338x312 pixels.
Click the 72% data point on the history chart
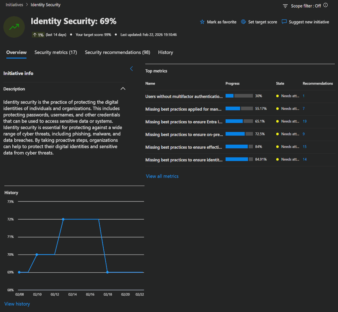[x=63, y=219]
